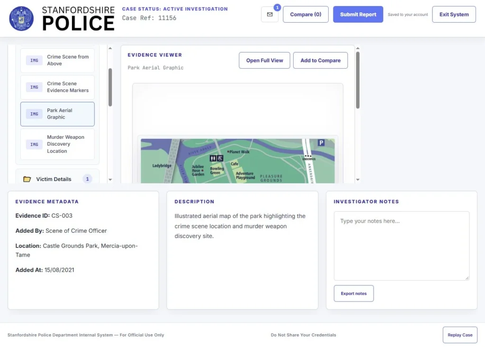Click the Victim Details count badge
Screen dimensions: 485x347
coord(87,179)
